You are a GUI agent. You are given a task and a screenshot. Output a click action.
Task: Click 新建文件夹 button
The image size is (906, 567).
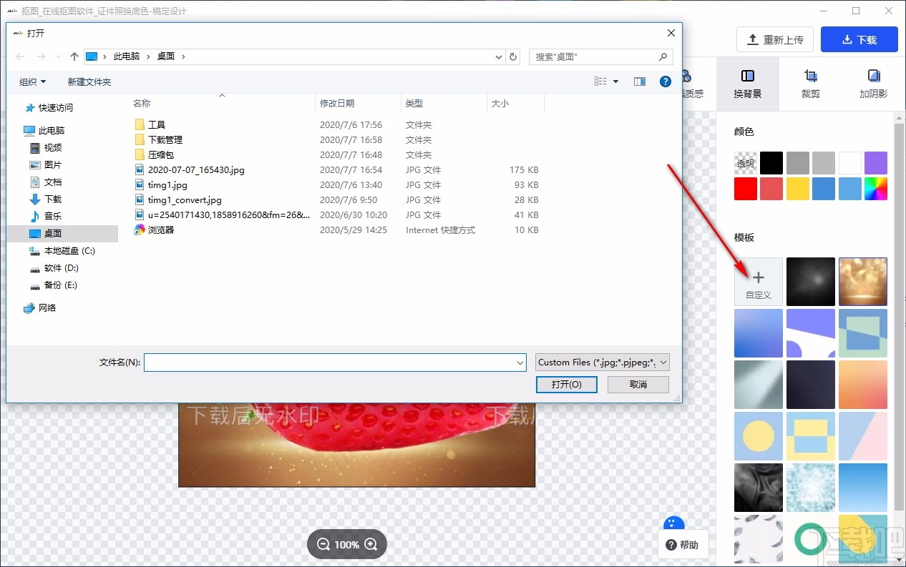(89, 82)
